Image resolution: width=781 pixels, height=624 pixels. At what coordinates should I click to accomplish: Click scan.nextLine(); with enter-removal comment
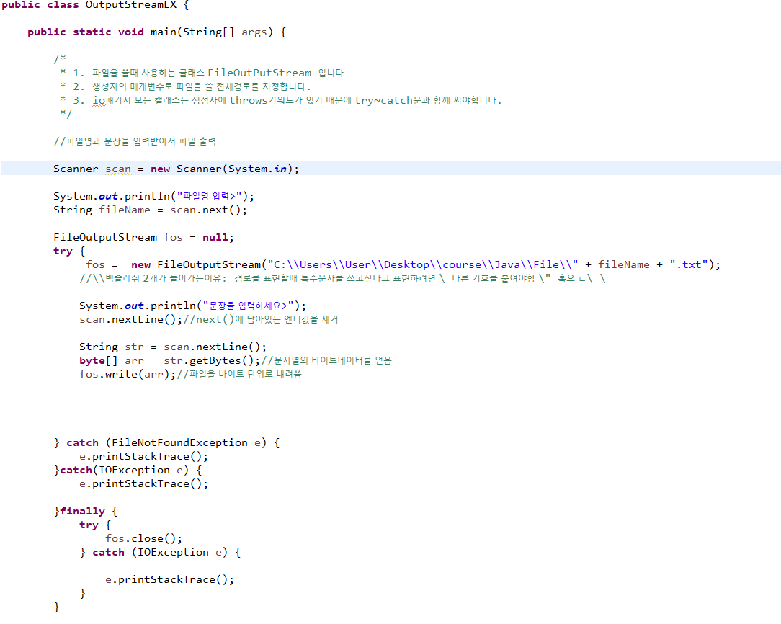pyautogui.click(x=208, y=319)
